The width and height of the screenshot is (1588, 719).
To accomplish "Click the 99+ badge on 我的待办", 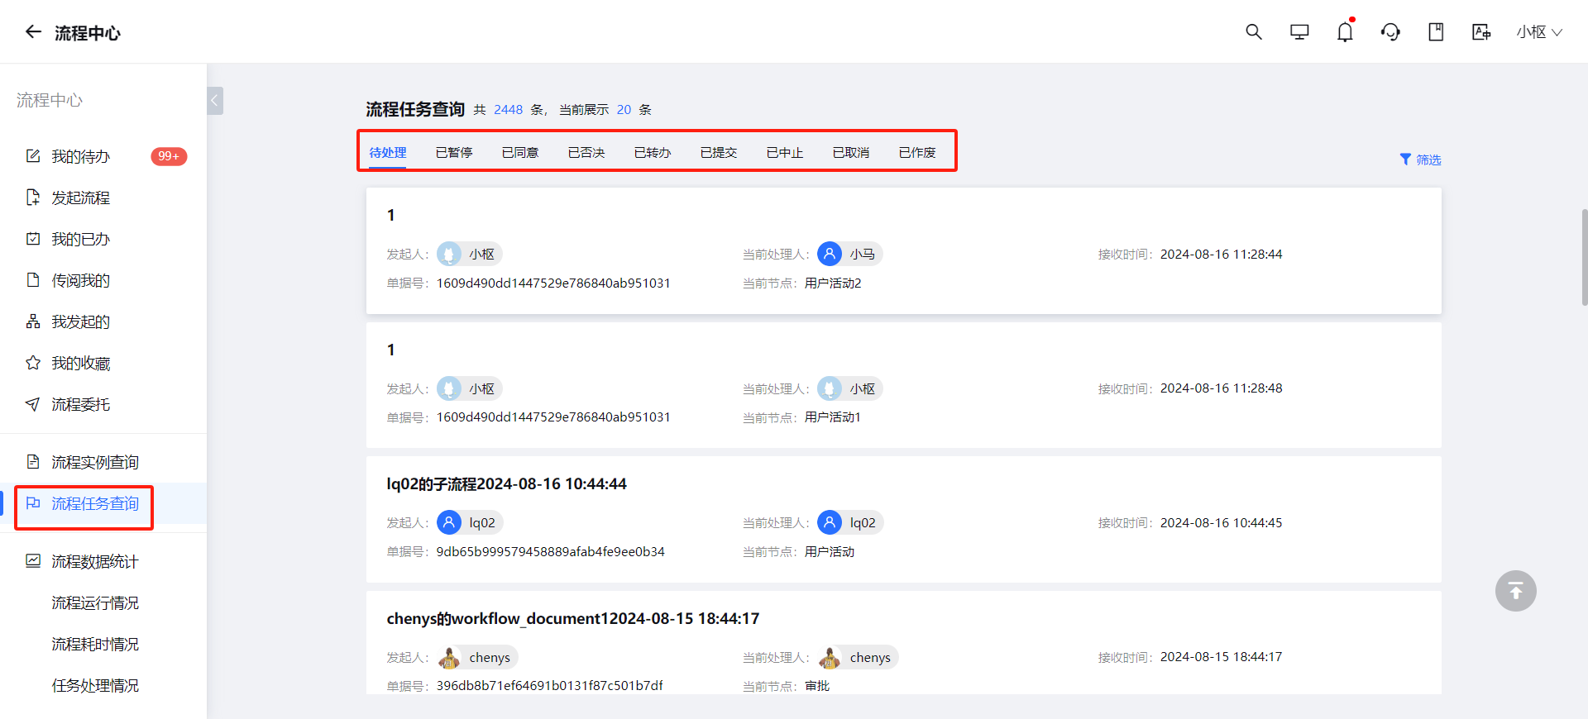I will click(x=169, y=156).
